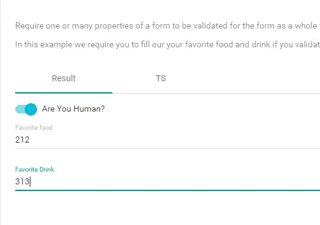Select the Result tab

click(64, 78)
